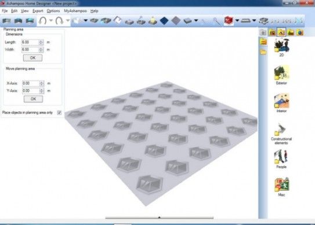
Task: Click the Redo arrow in toolbar
Action: [59, 21]
